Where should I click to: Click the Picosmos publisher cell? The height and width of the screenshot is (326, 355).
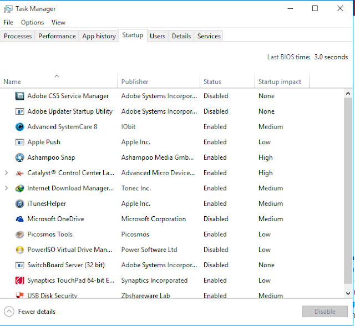(x=135, y=235)
